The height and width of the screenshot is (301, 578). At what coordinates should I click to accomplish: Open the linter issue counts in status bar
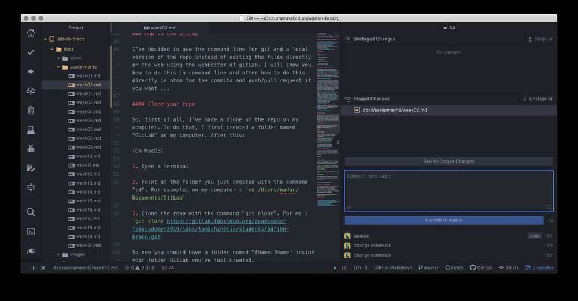[x=140, y=268]
